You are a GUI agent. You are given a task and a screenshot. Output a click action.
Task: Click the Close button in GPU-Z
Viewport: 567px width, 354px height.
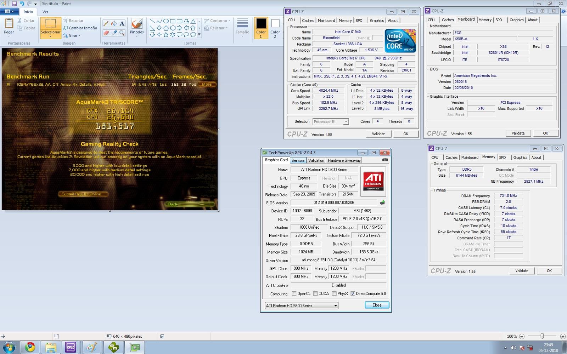377,305
